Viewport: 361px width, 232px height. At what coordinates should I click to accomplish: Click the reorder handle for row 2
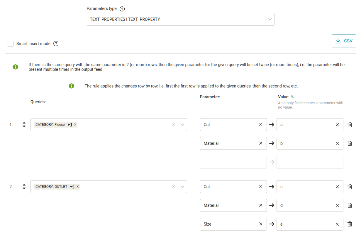pyautogui.click(x=24, y=187)
